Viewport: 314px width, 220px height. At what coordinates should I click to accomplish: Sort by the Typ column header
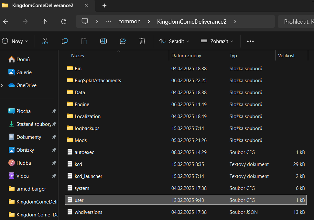(233, 56)
